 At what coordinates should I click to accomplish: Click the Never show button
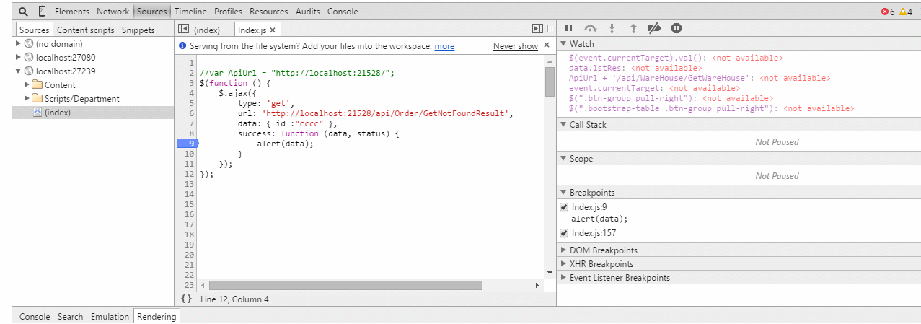pos(515,46)
